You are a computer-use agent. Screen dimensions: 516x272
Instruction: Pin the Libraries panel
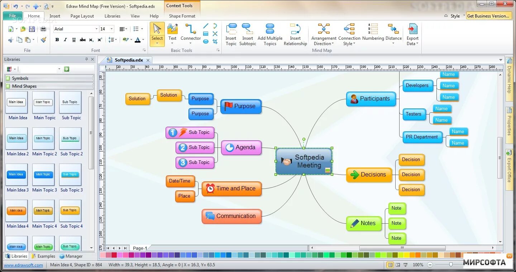click(x=86, y=59)
